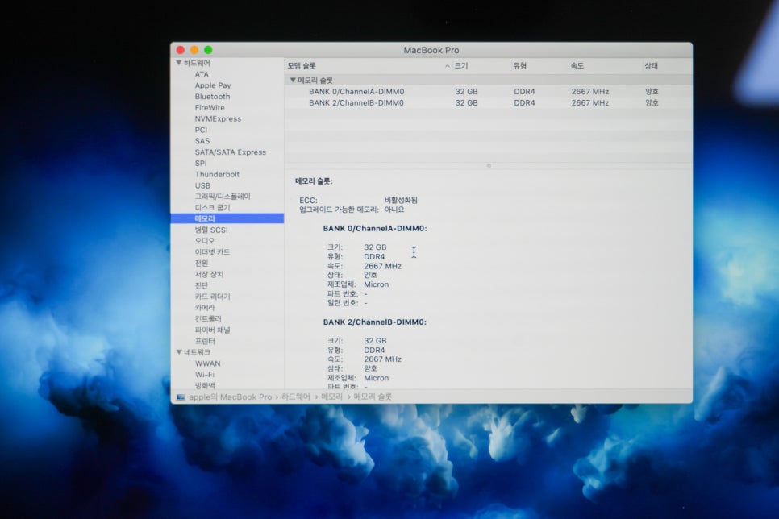Select 병렬 SCSI in the sidebar
This screenshot has width=779, height=519.
[x=211, y=230]
